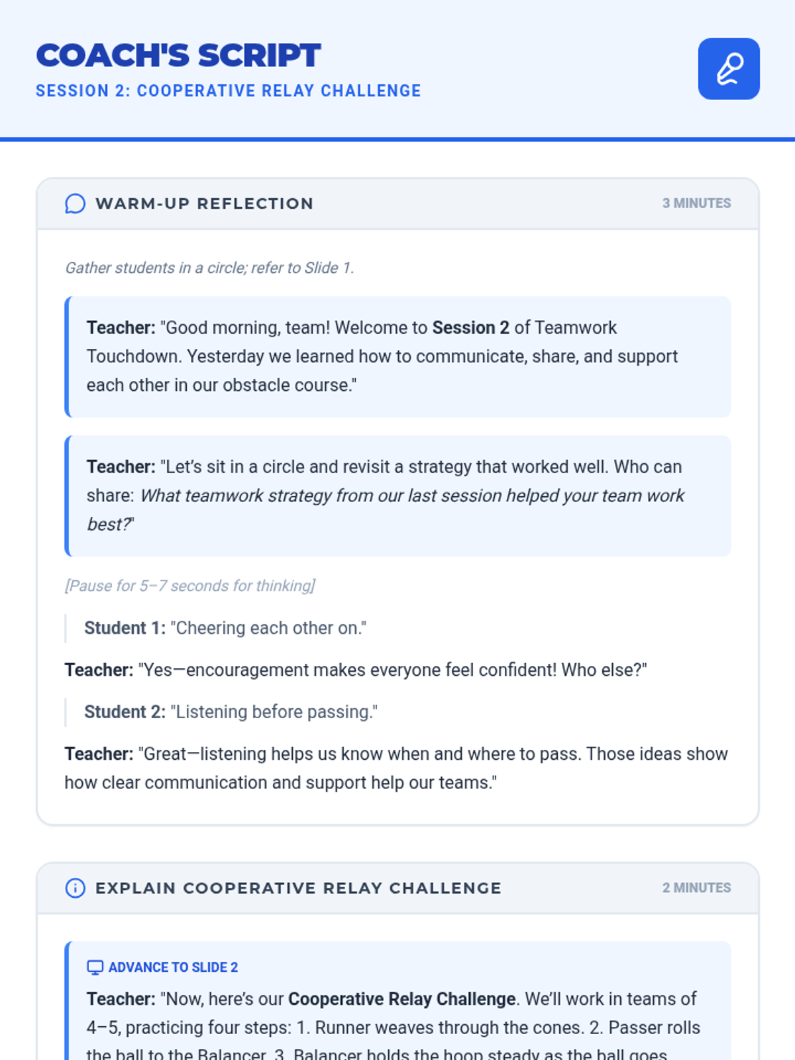This screenshot has width=795, height=1060.
Task: Click the Gather students in a circle instruction
Action: click(x=209, y=268)
